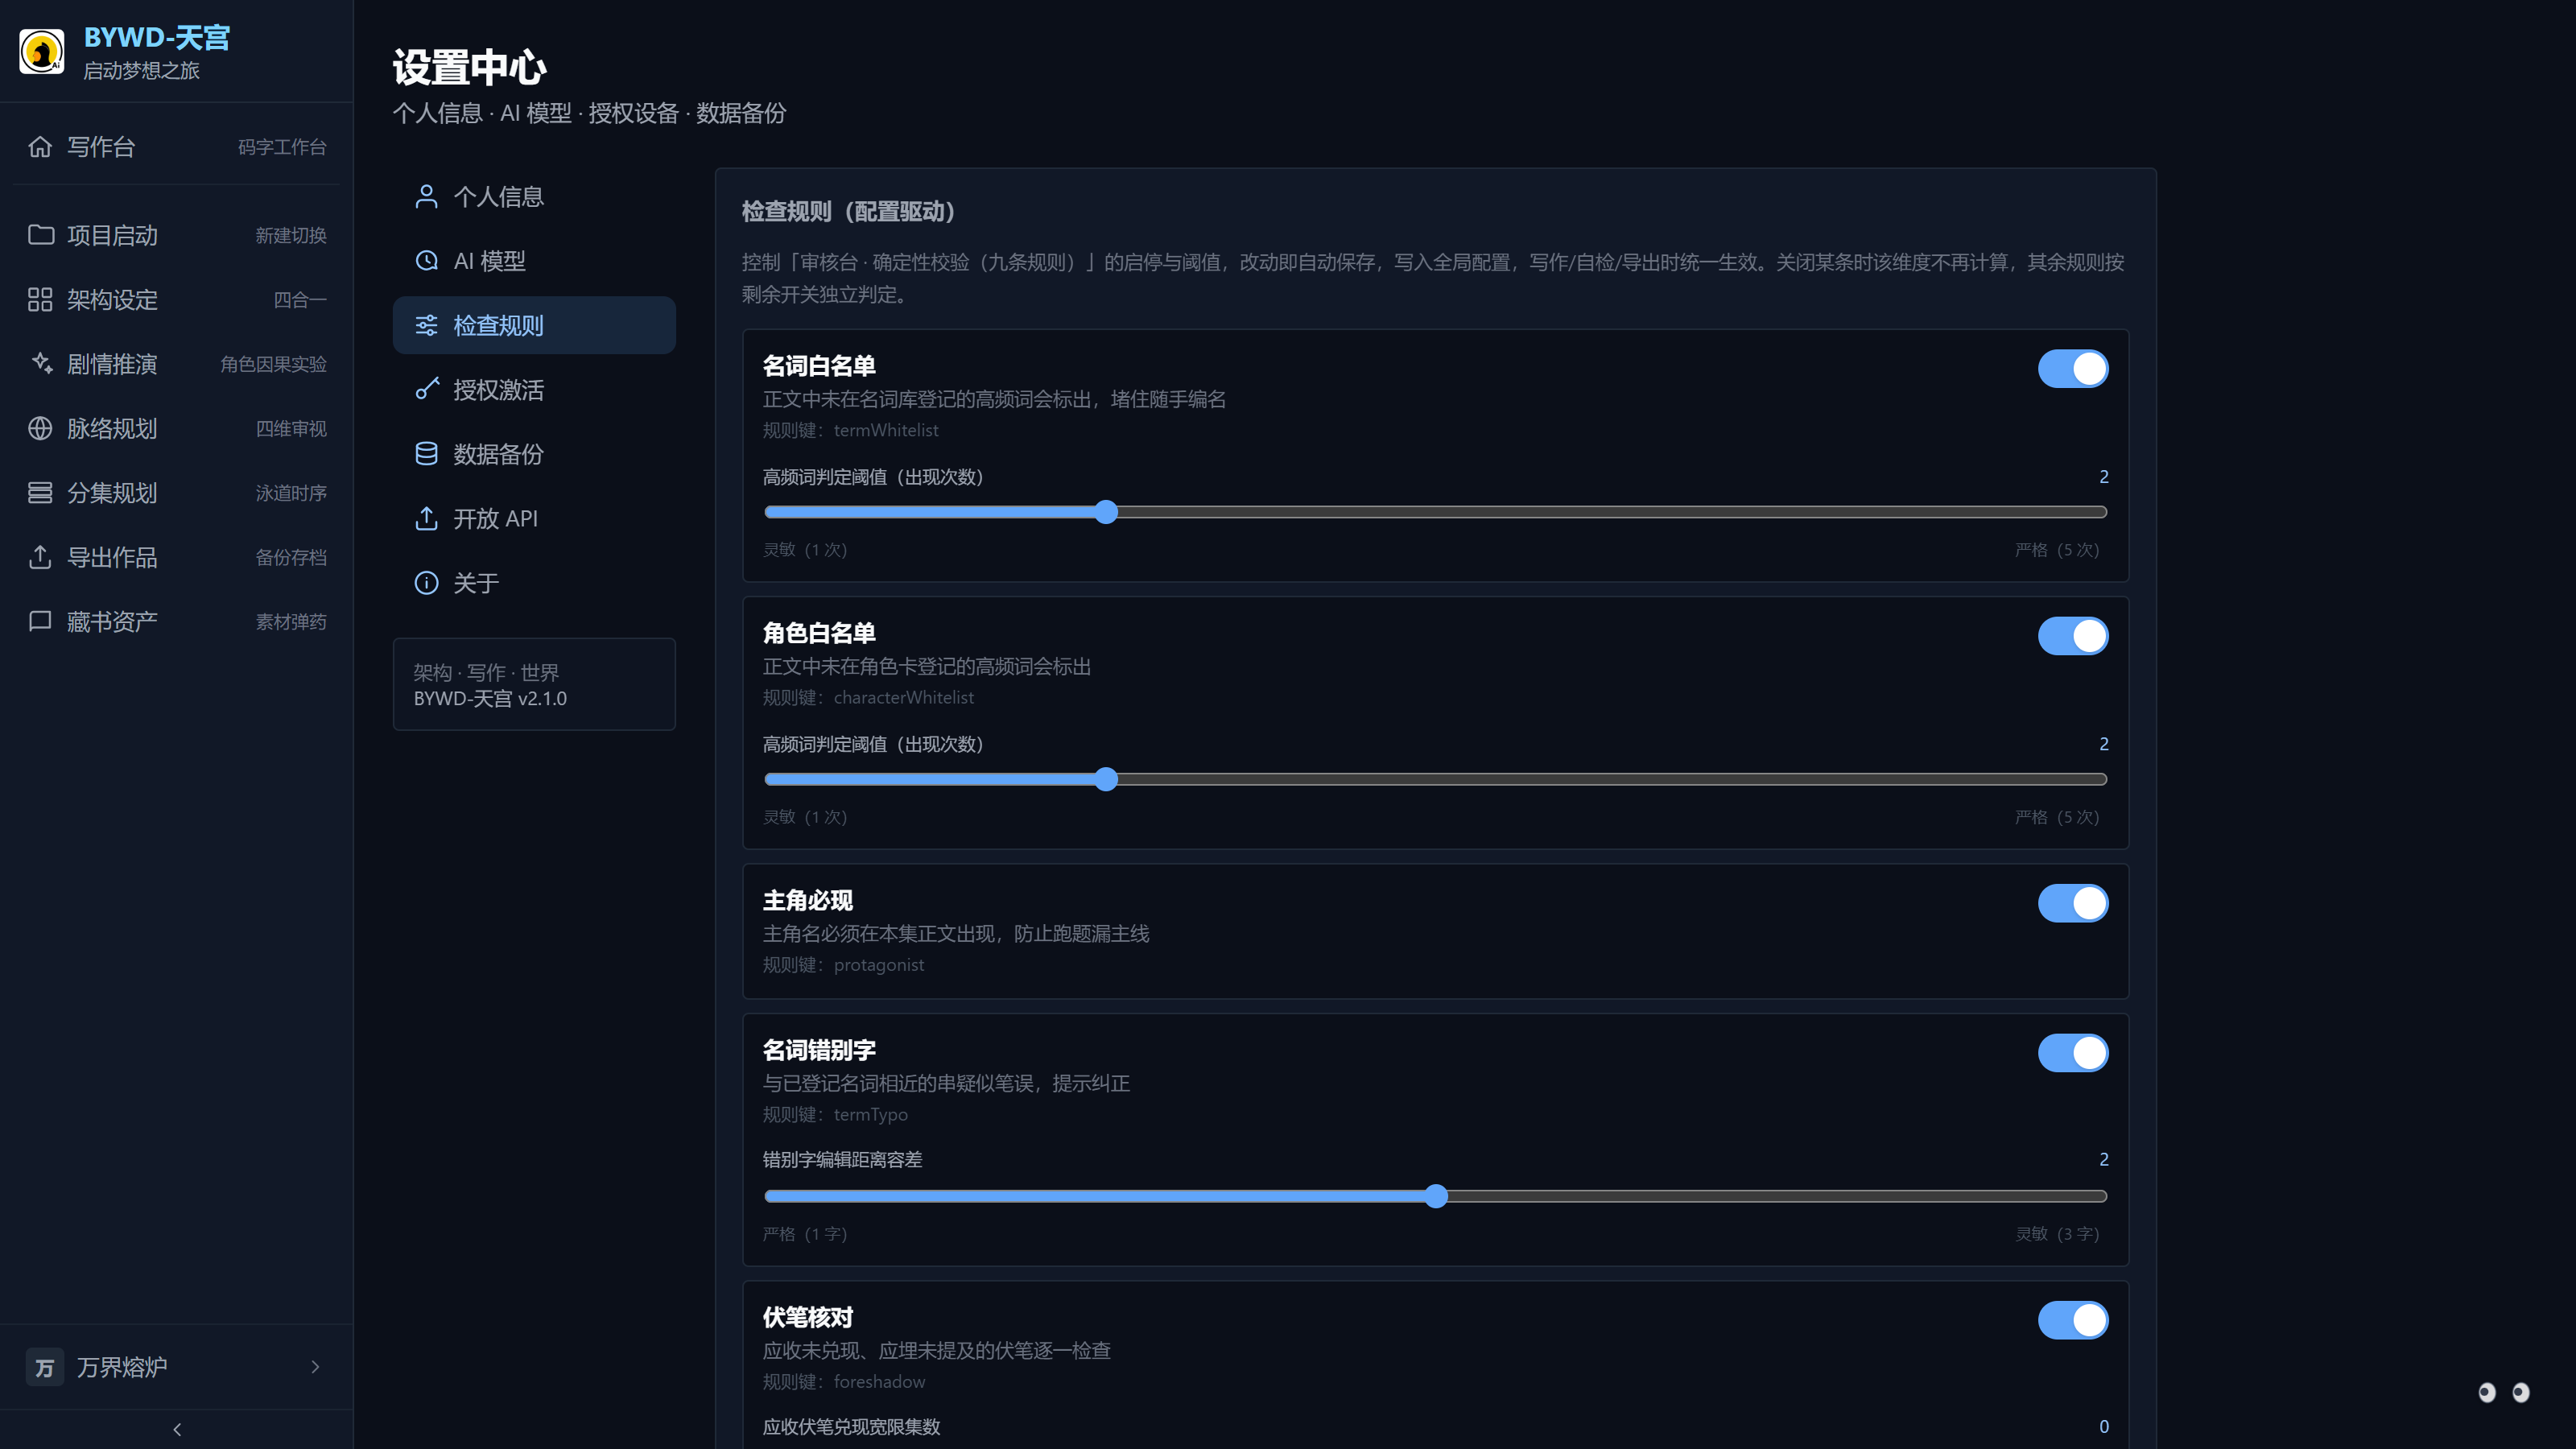The width and height of the screenshot is (2576, 1449).
Task: Click the folder icon beside 项目启动
Action: coord(40,235)
